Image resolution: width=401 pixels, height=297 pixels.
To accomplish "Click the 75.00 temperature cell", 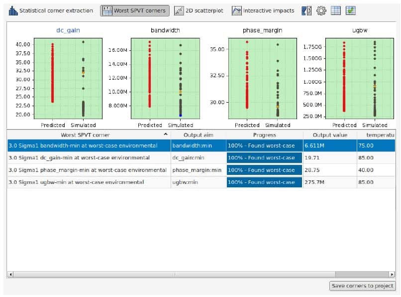I will (x=376, y=146).
